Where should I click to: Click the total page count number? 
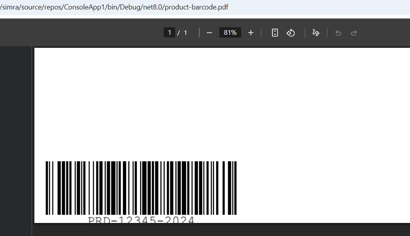(185, 33)
